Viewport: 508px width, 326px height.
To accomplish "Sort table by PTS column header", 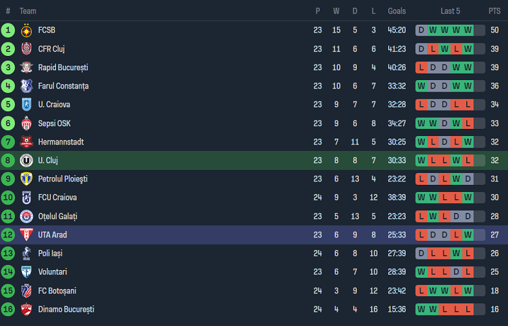I will 494,11.
